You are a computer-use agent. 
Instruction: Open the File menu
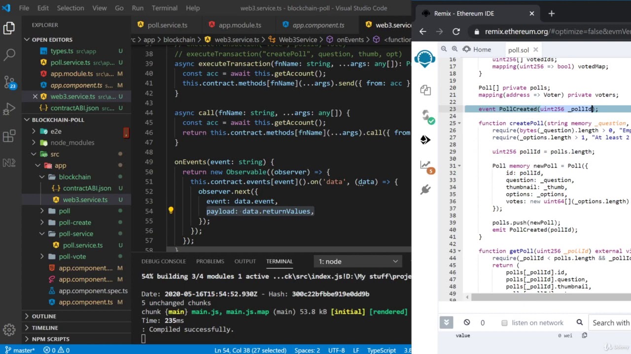click(24, 8)
